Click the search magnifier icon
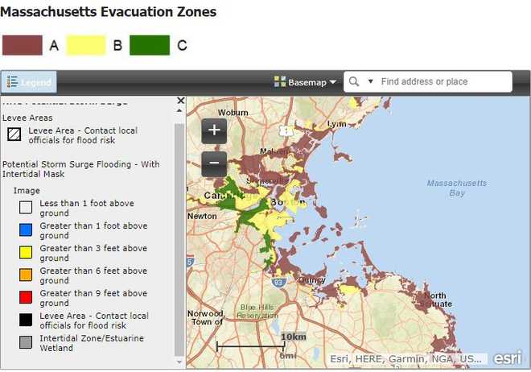531x372 pixels. click(354, 81)
